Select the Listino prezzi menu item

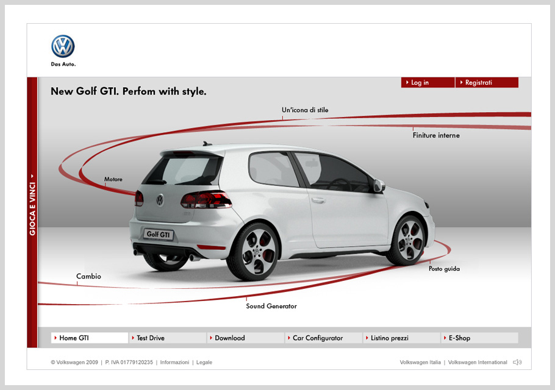[401, 338]
